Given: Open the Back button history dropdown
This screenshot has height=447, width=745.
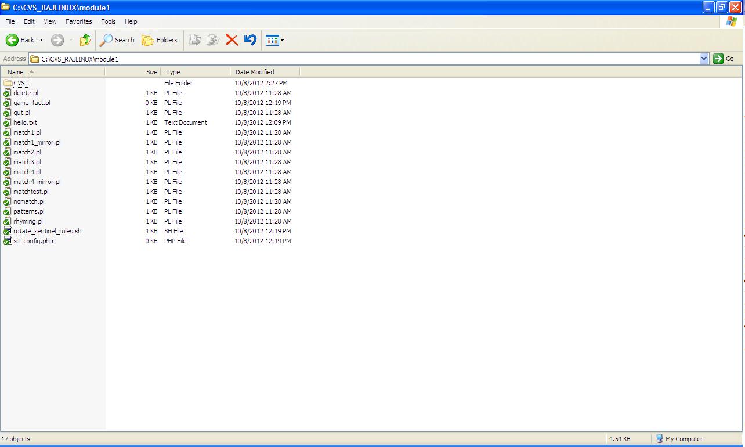Looking at the screenshot, I should [41, 39].
